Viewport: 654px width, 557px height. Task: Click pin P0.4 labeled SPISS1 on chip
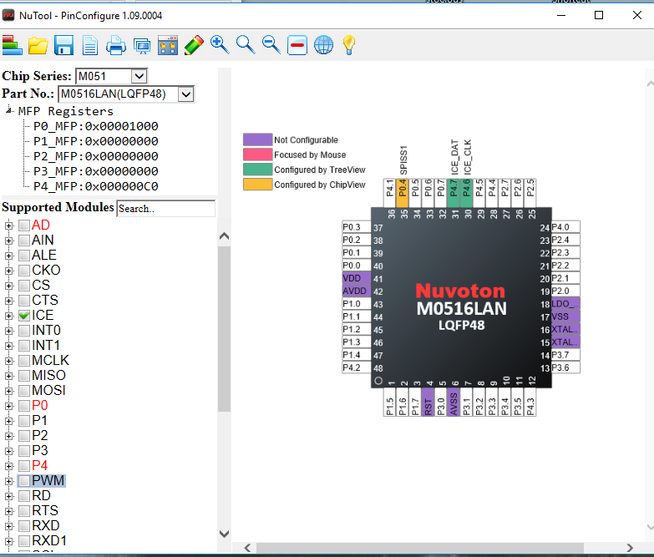(x=403, y=189)
